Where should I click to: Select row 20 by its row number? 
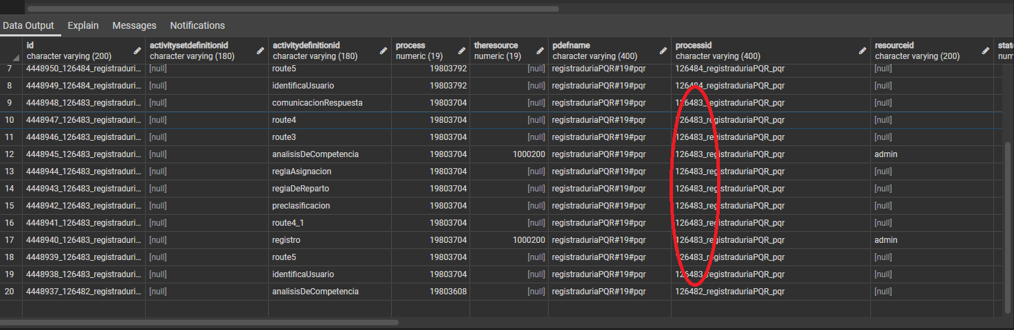pyautogui.click(x=10, y=292)
